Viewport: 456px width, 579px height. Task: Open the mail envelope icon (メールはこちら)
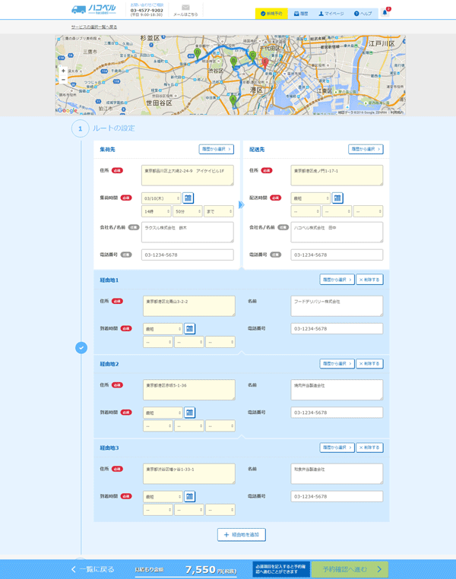pyautogui.click(x=185, y=10)
